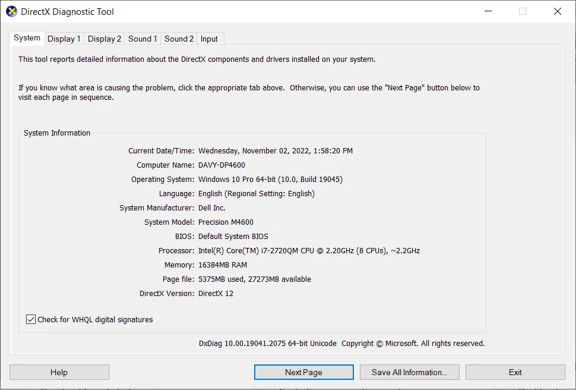This screenshot has width=576, height=390.
Task: Click Save All Information button
Action: (x=410, y=372)
